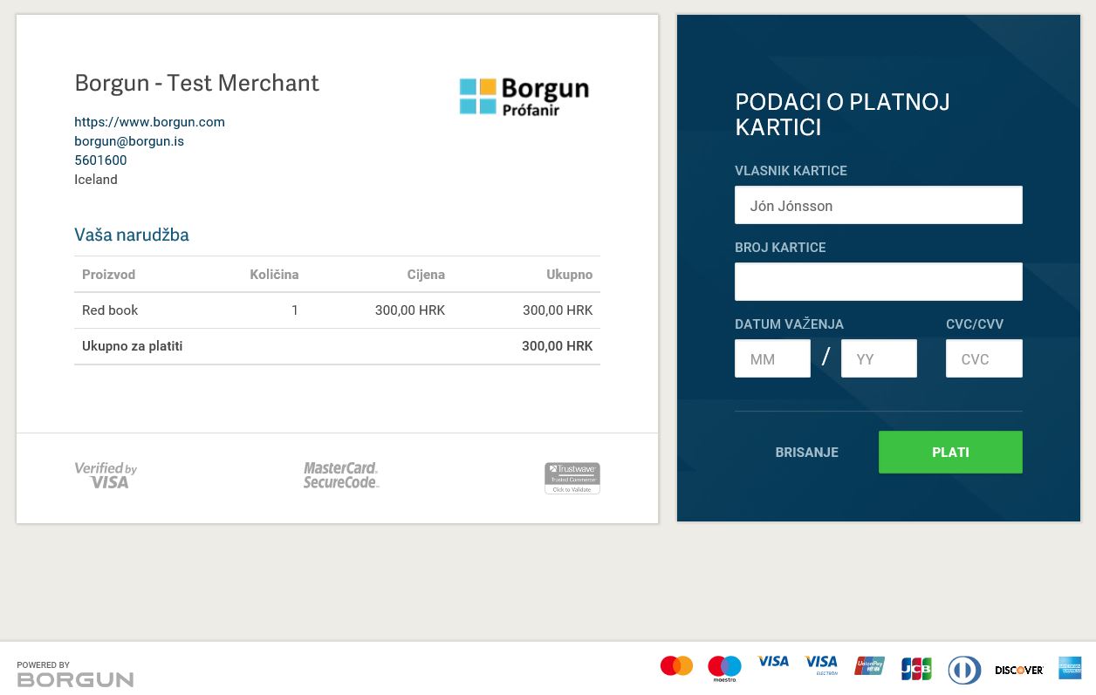Click the Powered by Borgun logo

75,673
